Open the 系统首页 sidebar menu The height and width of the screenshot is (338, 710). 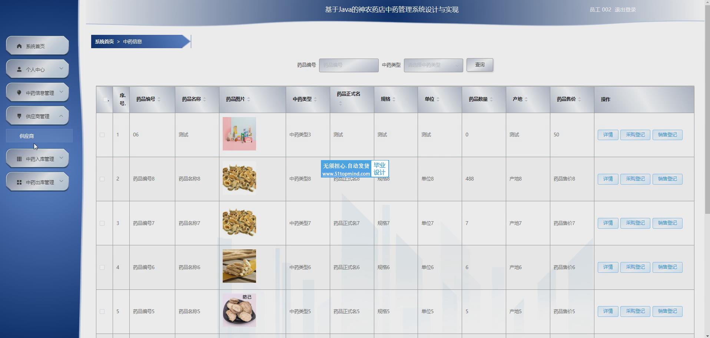click(x=37, y=46)
